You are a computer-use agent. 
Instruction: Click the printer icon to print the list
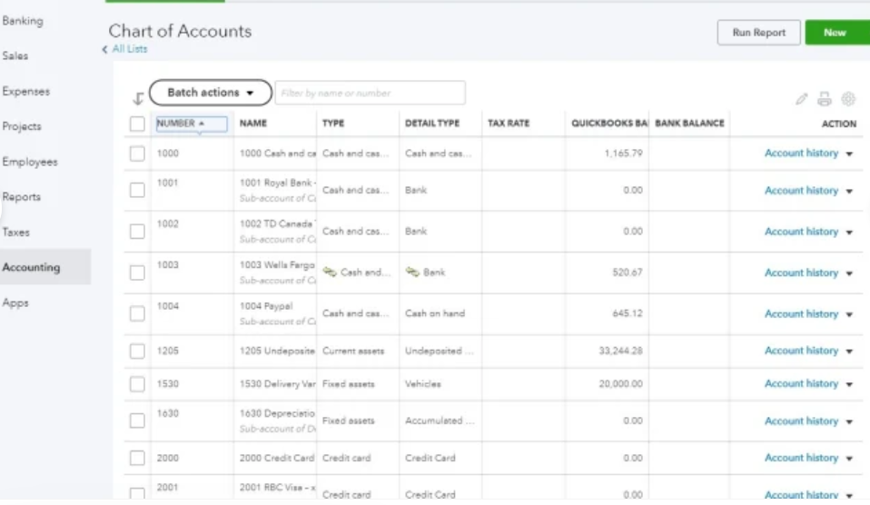(x=825, y=99)
